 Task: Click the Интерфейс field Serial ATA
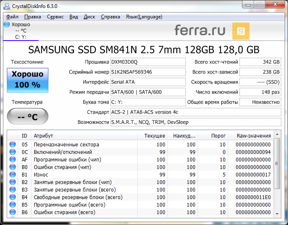tap(148, 82)
